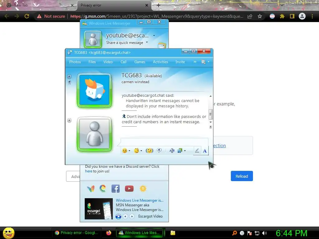Screen dimensions: 319x239
Task: Expand the emoticon dropdown arrow
Action: (x=129, y=151)
